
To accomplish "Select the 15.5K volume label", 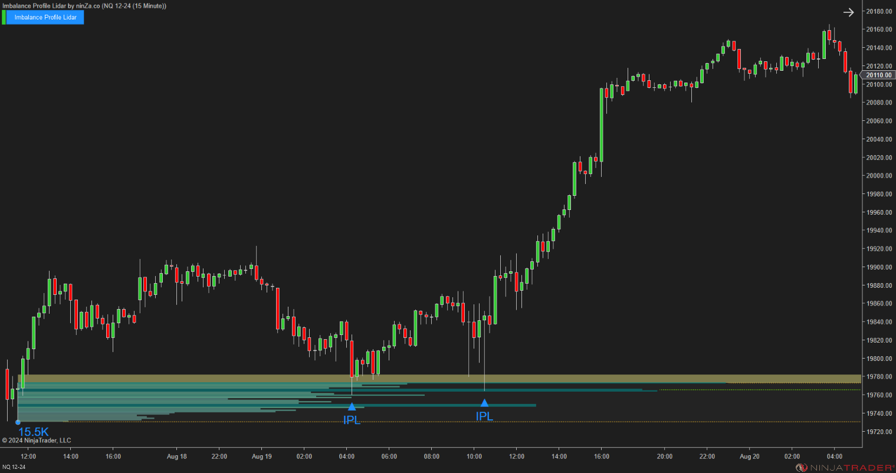I will point(33,432).
